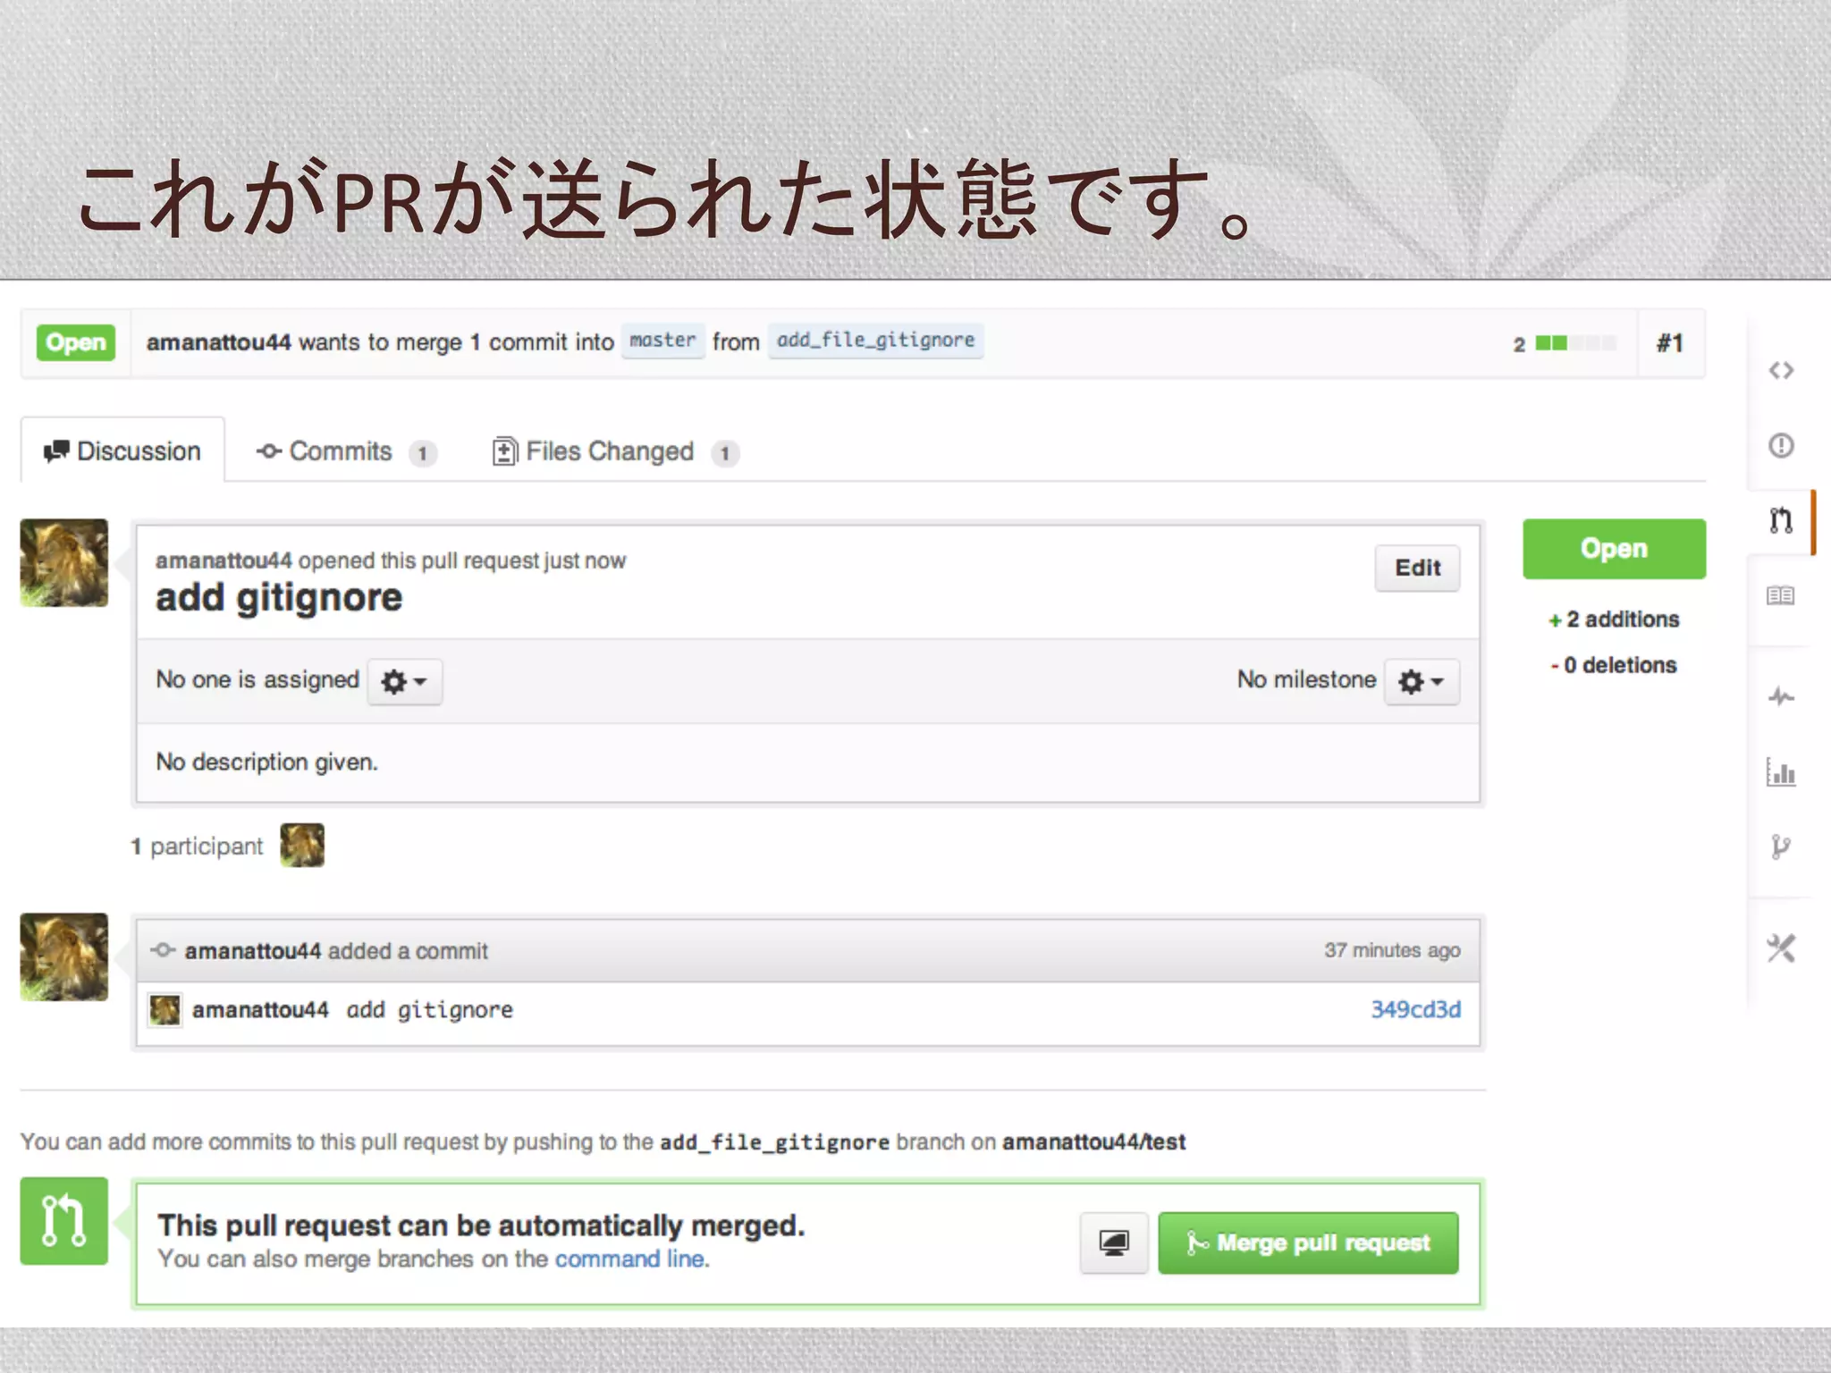
Task: Open the milestone gear dropdown
Action: tap(1422, 681)
